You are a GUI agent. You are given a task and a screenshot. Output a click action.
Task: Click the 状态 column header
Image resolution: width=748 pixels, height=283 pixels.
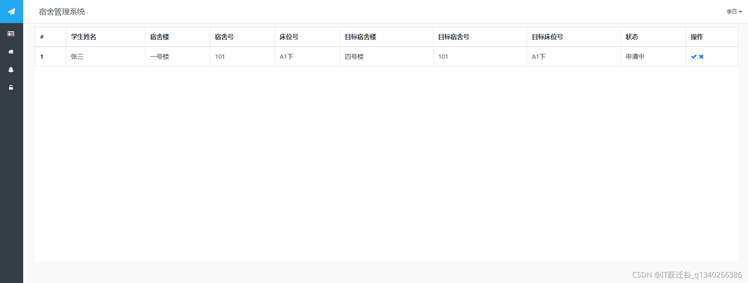click(x=632, y=37)
